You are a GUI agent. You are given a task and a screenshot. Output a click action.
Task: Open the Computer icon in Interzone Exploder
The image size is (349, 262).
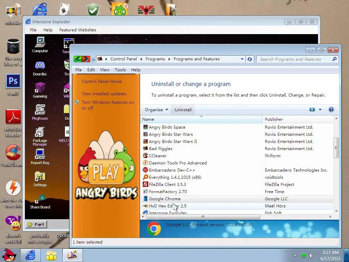pos(40,45)
